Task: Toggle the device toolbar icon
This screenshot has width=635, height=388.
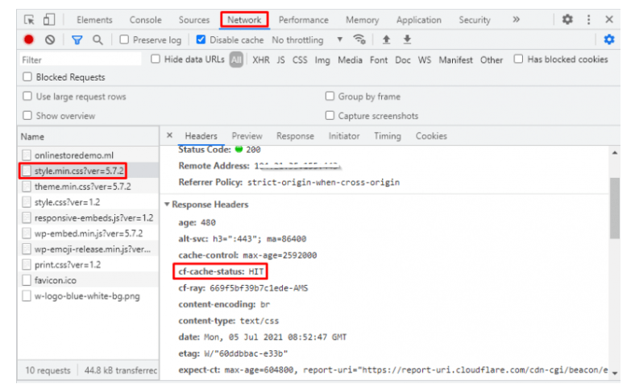Action: tap(48, 19)
